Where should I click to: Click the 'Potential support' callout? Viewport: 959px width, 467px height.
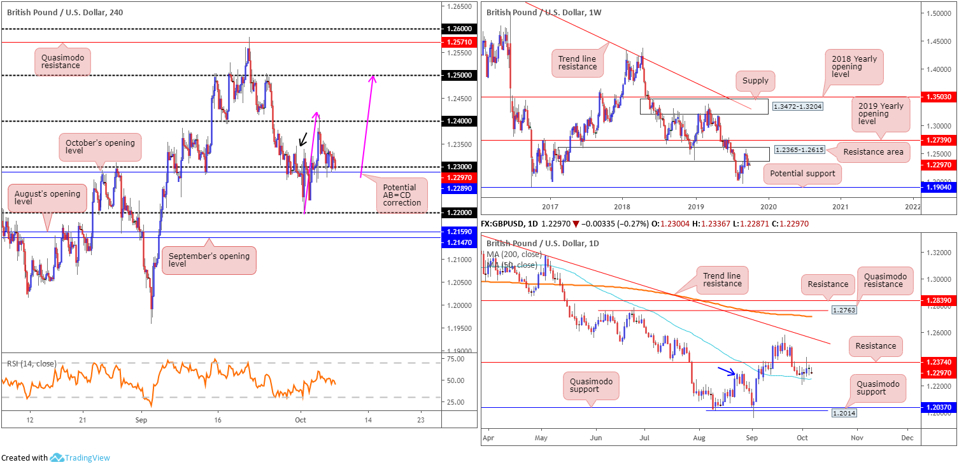tap(802, 173)
